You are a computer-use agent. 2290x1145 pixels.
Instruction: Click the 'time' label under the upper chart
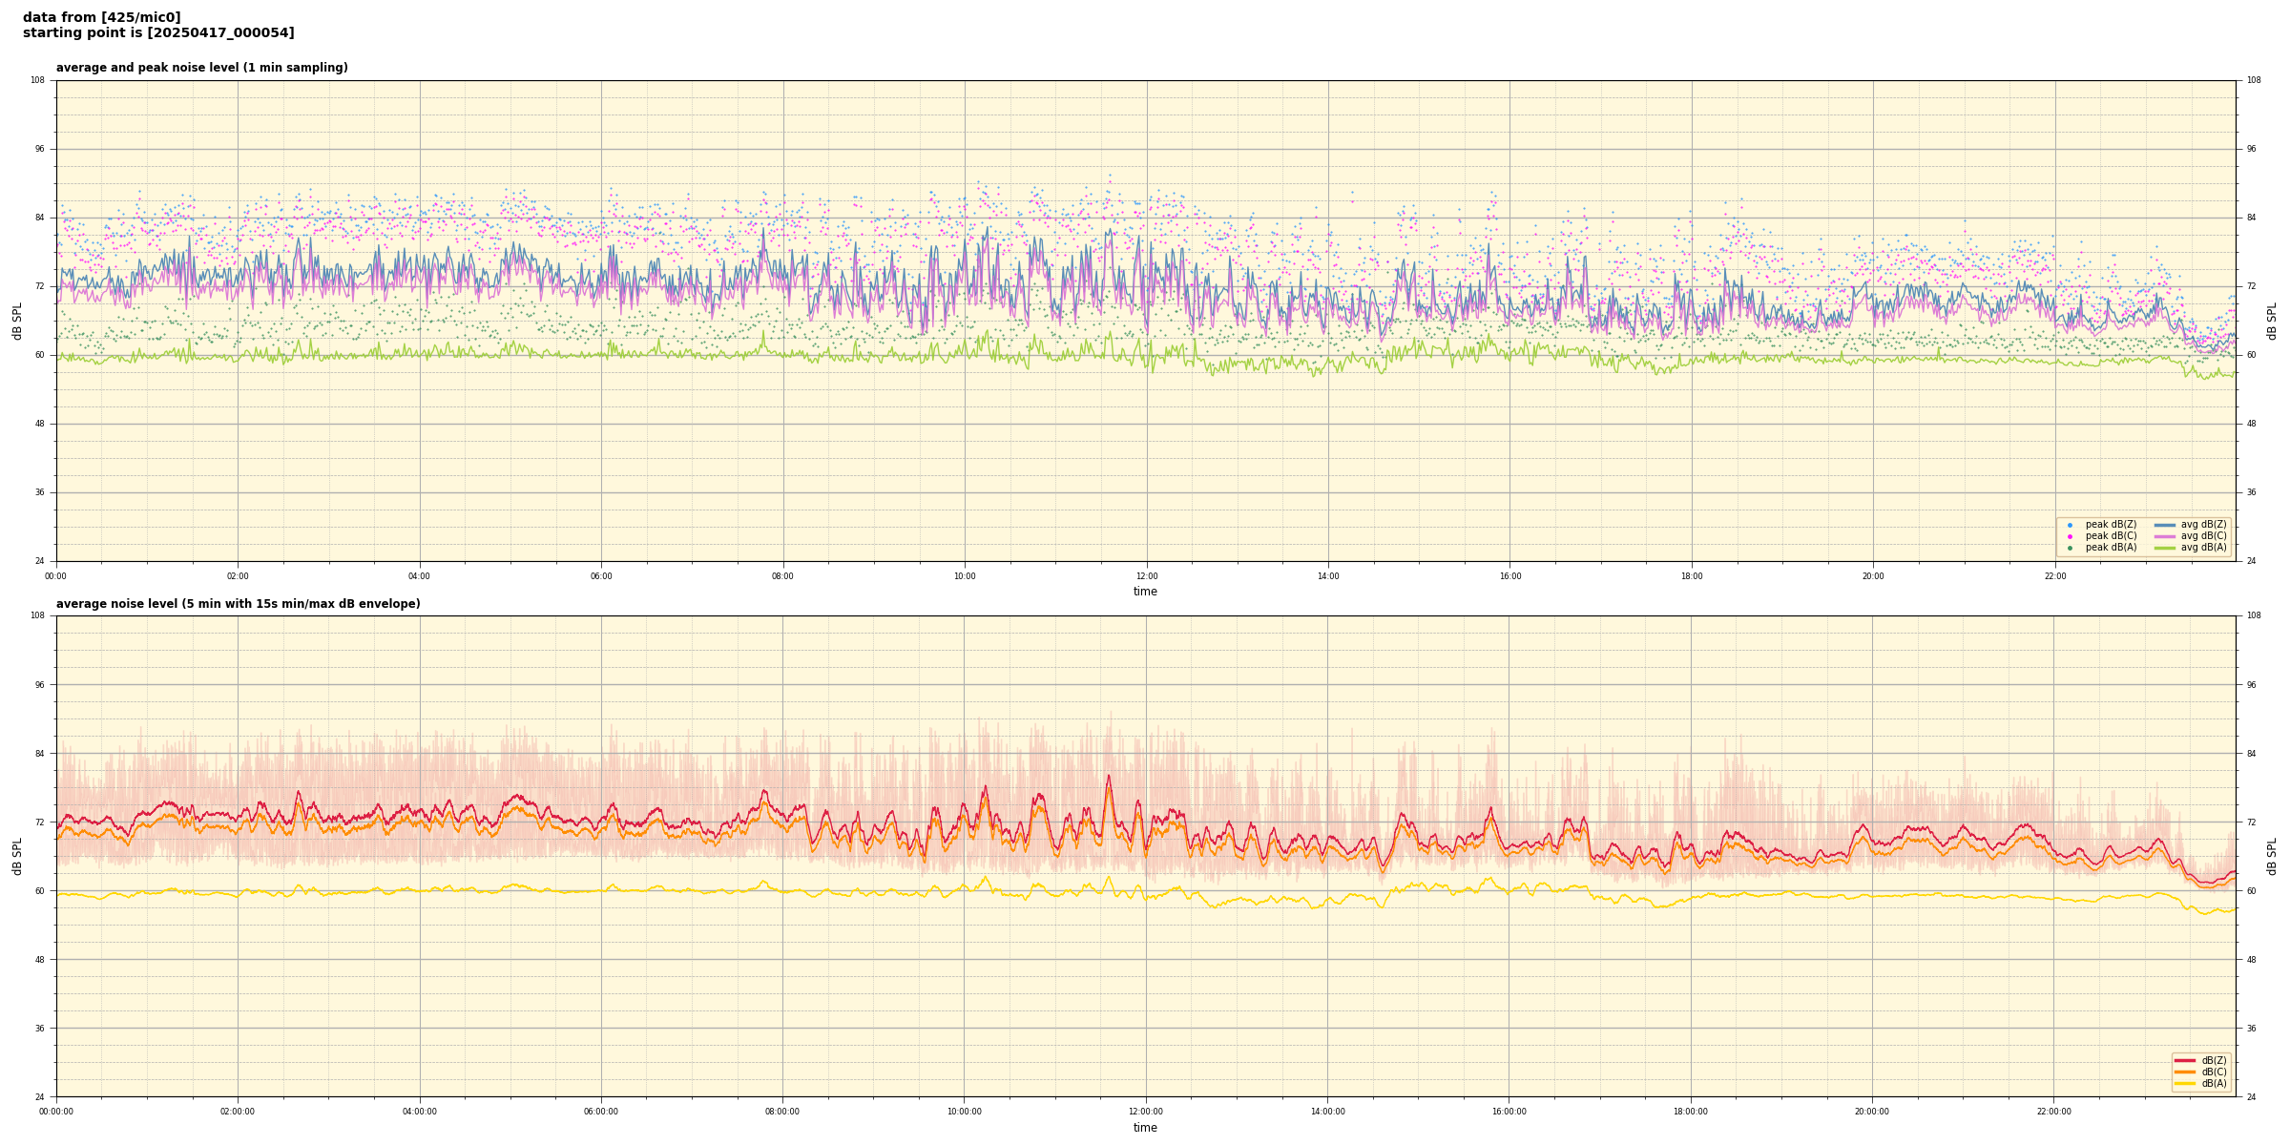click(x=1145, y=592)
